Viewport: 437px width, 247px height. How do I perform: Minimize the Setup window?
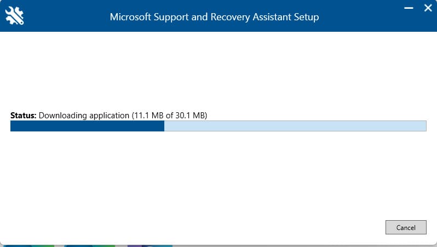tap(408, 8)
